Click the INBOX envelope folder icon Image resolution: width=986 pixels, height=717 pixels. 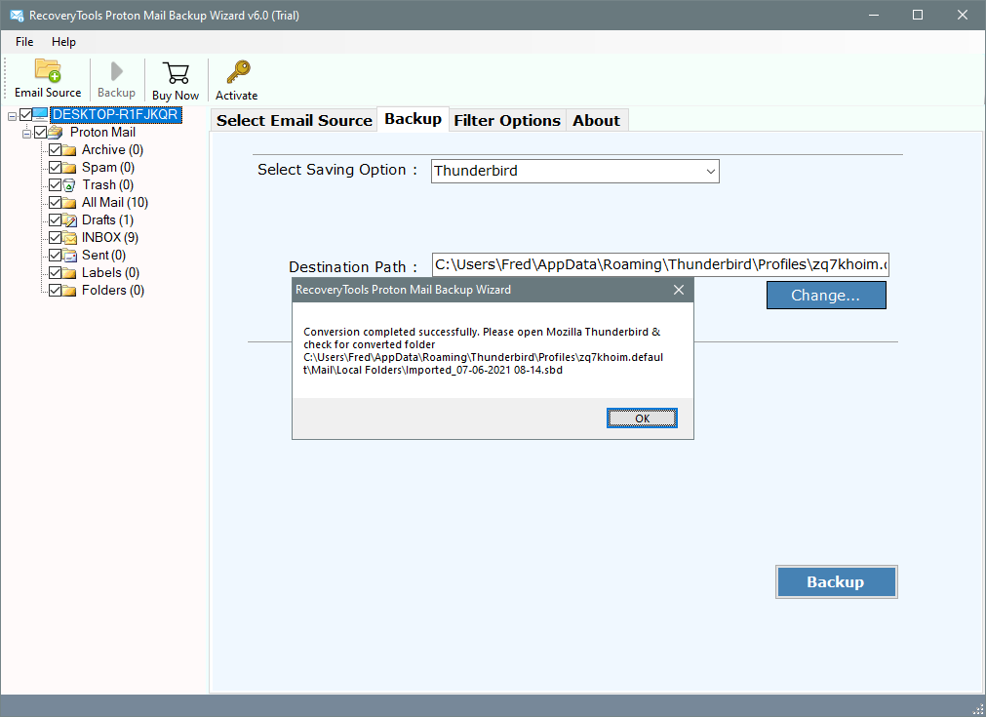click(69, 238)
